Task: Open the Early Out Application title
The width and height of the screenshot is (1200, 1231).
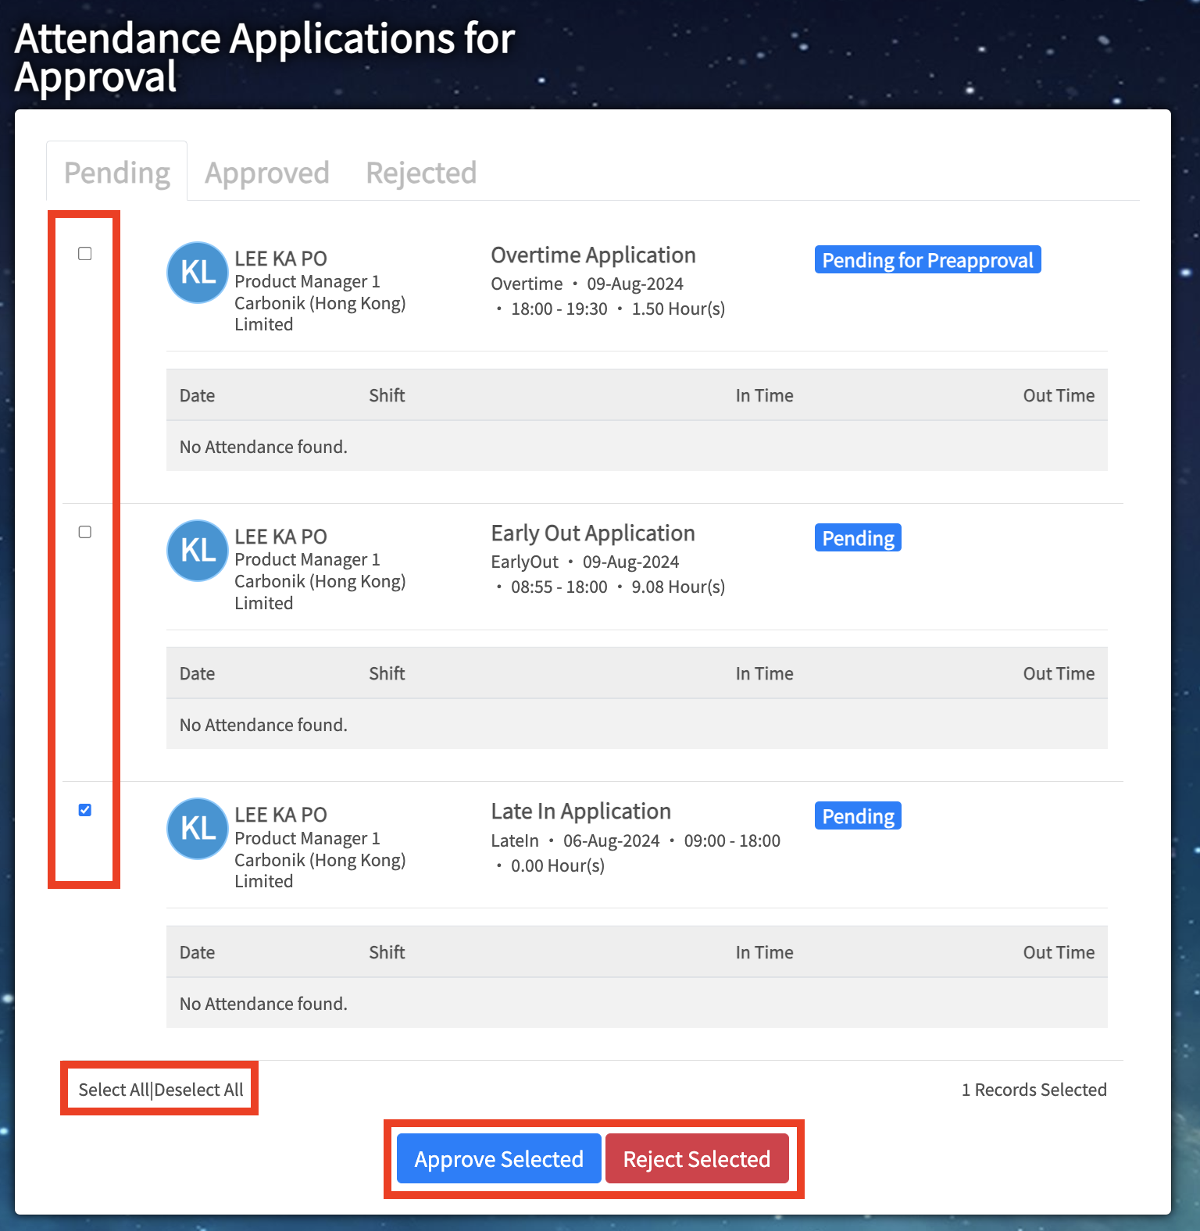Action: coord(593,533)
